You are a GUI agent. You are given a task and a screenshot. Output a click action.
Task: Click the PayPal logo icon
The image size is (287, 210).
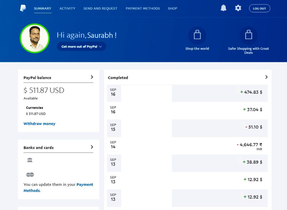coord(23,8)
